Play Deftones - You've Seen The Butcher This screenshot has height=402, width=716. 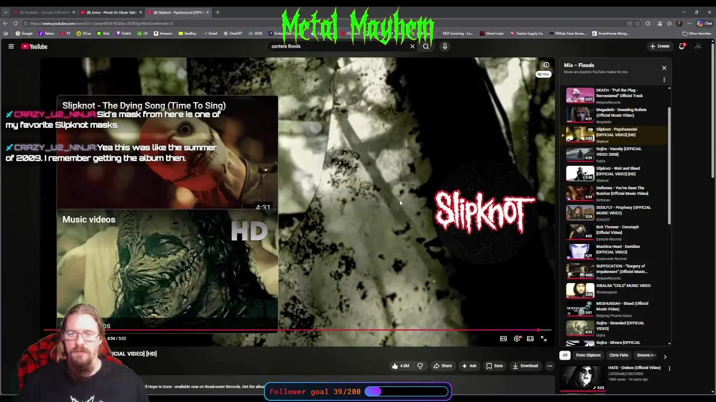click(x=615, y=193)
